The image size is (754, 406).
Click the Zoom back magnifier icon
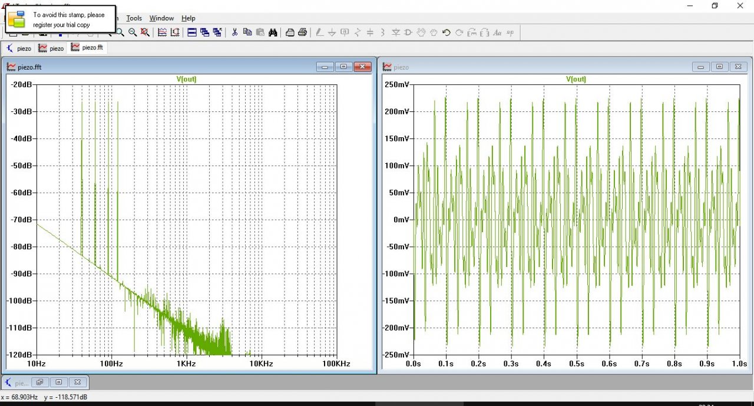[133, 32]
